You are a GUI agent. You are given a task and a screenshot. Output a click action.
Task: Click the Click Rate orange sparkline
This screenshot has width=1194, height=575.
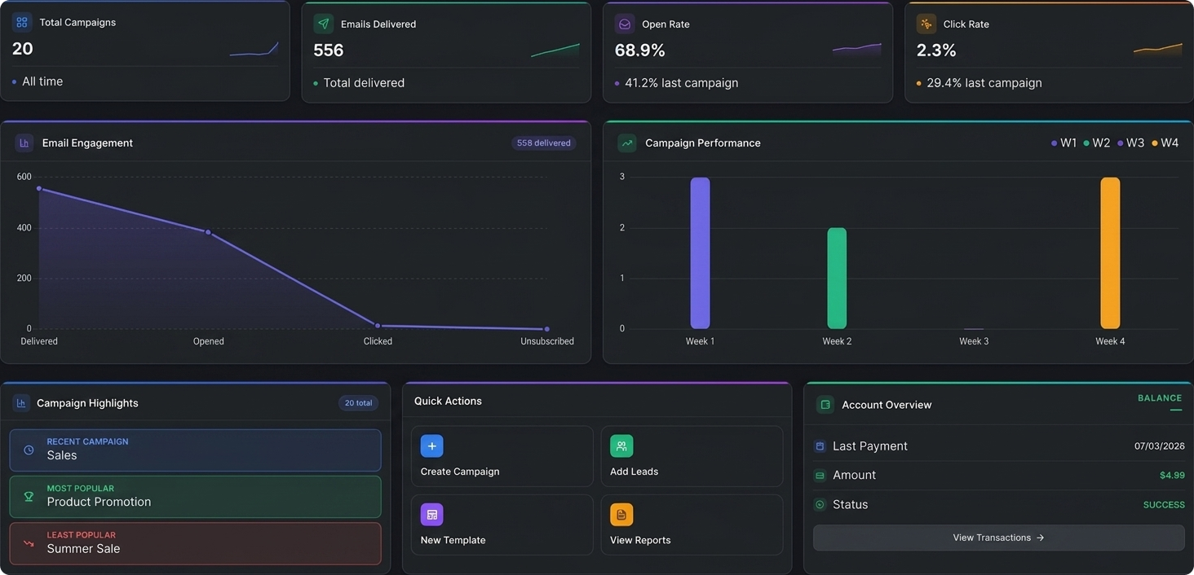(x=1158, y=50)
